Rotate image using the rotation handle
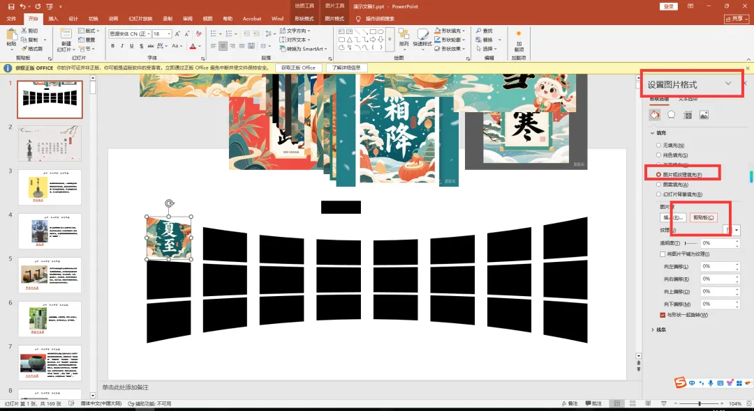754x411 pixels. (x=169, y=204)
